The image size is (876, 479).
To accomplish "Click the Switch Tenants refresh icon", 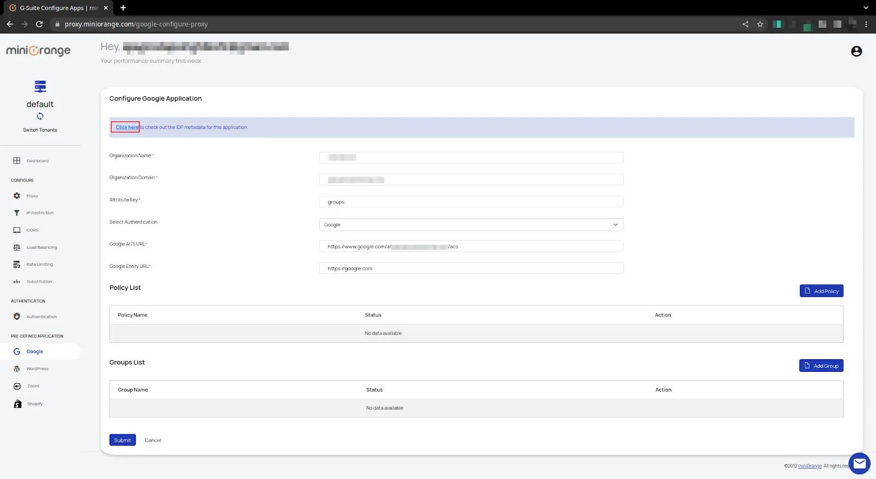I will point(40,116).
